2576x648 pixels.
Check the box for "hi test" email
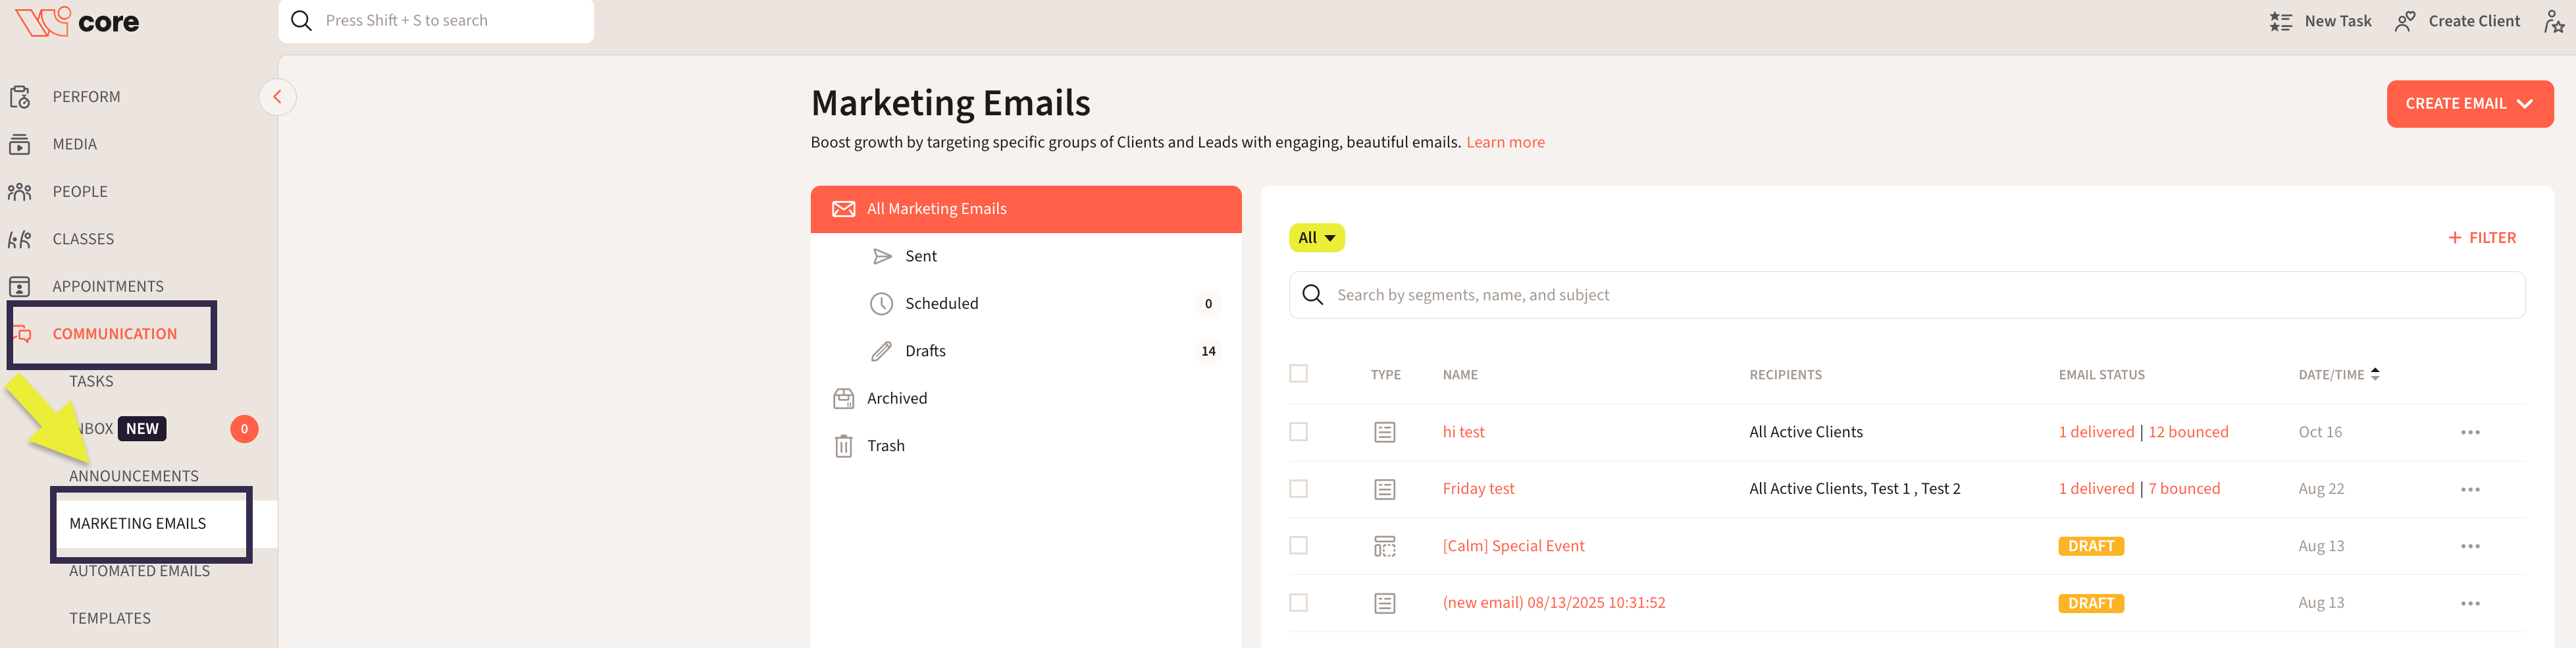click(1298, 432)
